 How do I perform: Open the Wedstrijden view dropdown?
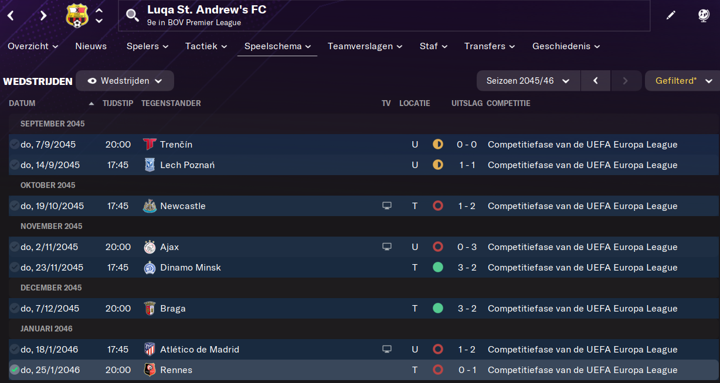[x=125, y=81]
